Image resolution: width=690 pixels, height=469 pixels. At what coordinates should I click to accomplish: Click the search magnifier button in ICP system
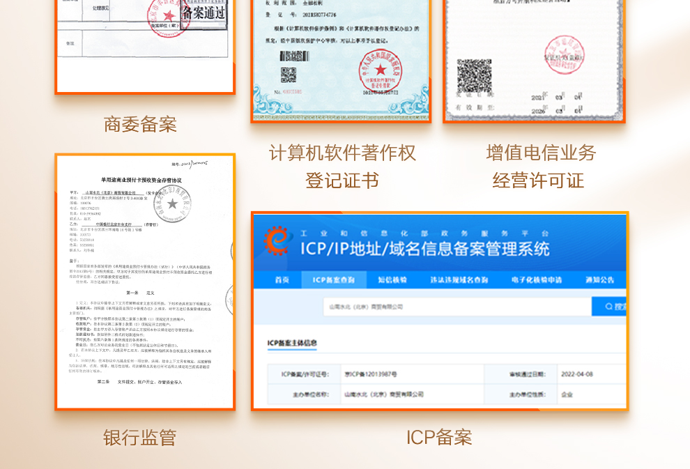[x=609, y=306]
